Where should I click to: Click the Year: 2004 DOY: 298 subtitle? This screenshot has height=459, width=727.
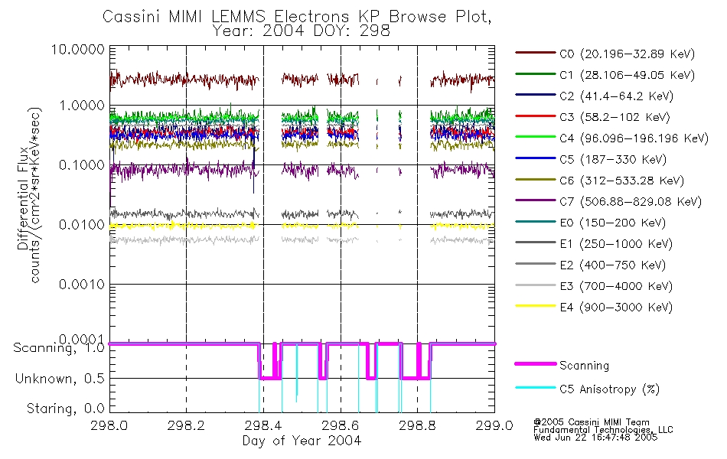pyautogui.click(x=301, y=31)
